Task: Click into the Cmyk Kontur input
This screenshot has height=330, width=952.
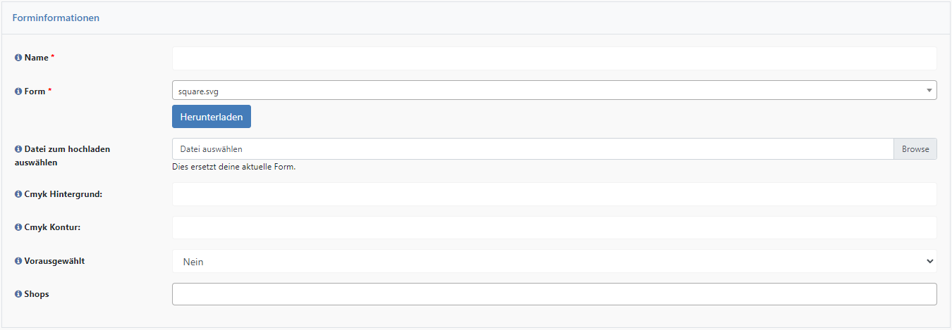Action: (x=554, y=227)
